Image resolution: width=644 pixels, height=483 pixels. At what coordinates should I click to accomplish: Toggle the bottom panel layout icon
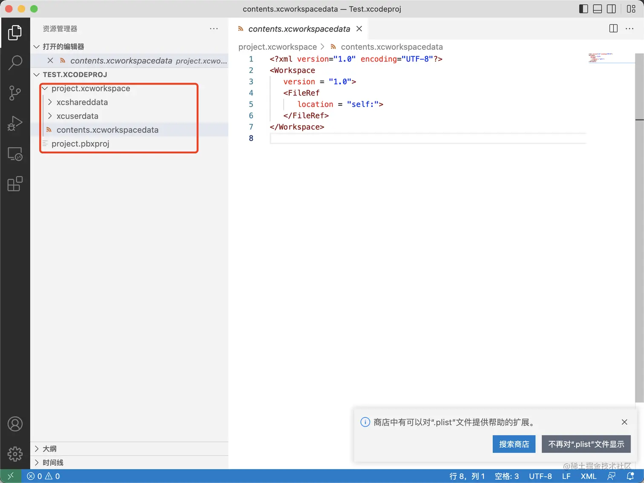(597, 9)
